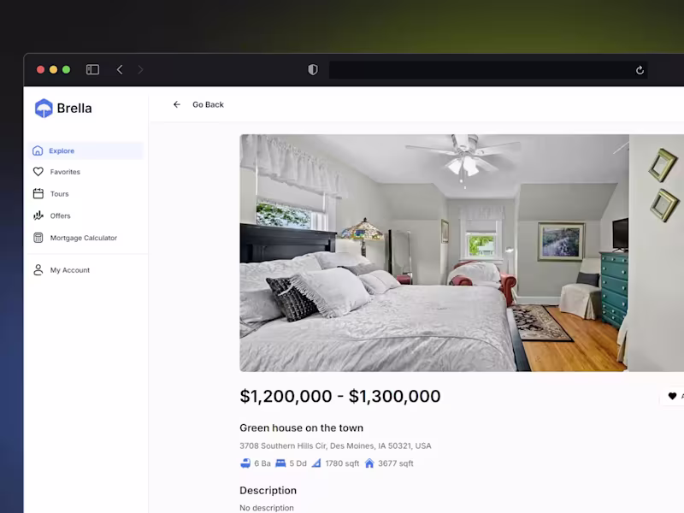Click the Tours calendar icon
Screen dimensions: 684x513
pyautogui.click(x=38, y=193)
